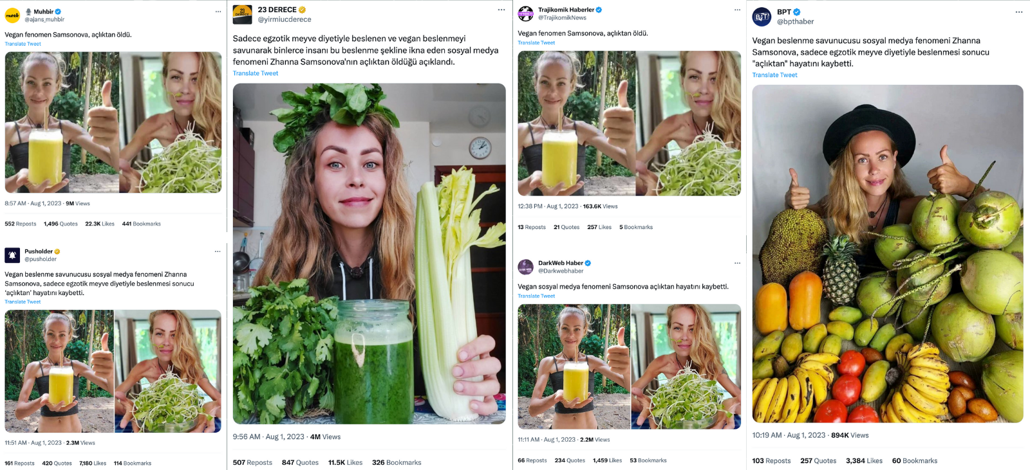Click Translate Tweet under BPT post
Screen dimensions: 1030x470
click(774, 75)
